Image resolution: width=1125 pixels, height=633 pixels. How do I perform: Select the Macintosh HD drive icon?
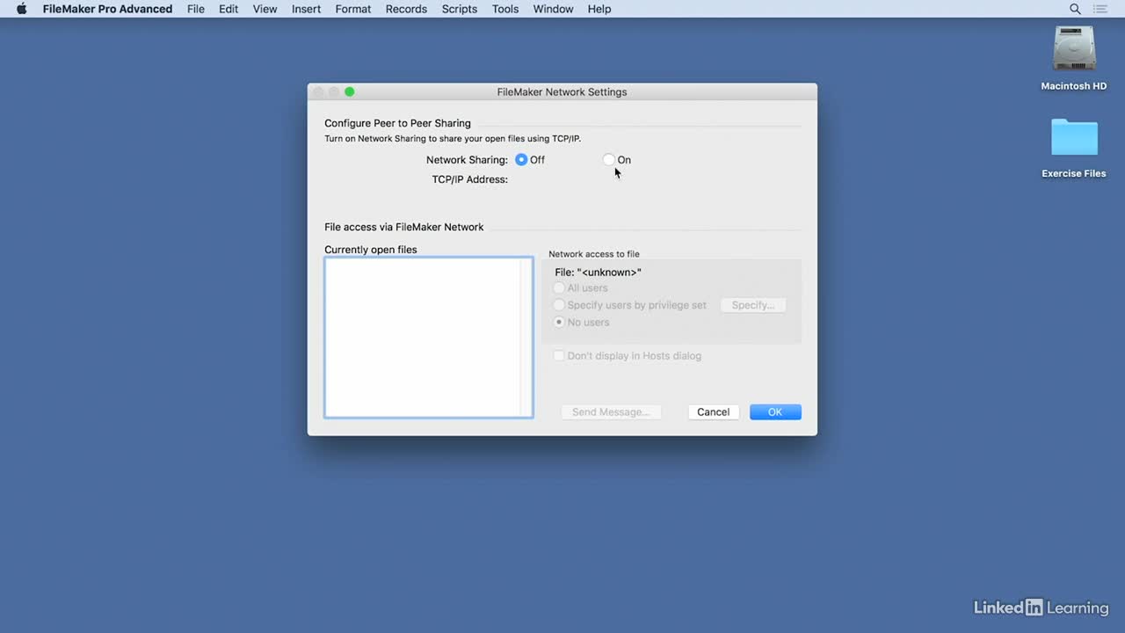click(x=1074, y=49)
